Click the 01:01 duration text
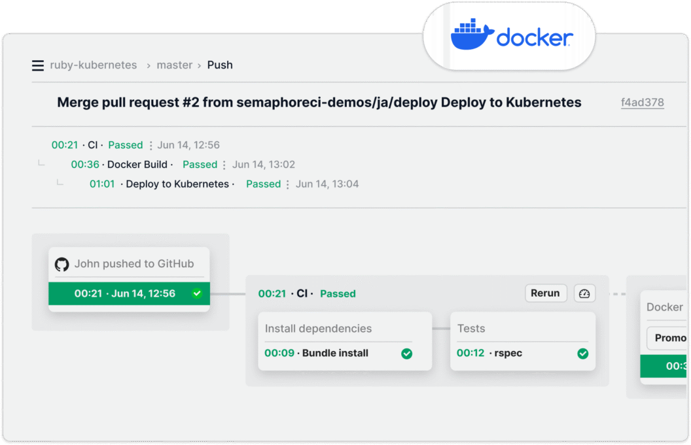Screen dimensions: 691x445 (x=102, y=184)
